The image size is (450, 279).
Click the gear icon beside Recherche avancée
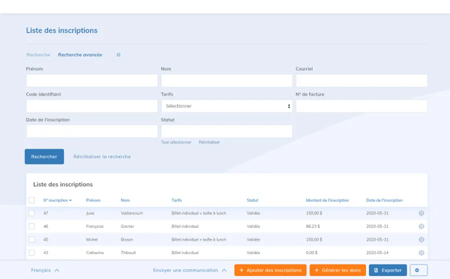pyautogui.click(x=118, y=55)
